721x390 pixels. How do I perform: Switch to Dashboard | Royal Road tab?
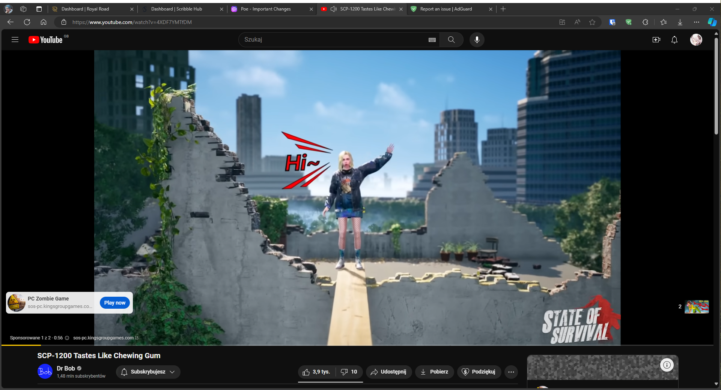pos(85,9)
